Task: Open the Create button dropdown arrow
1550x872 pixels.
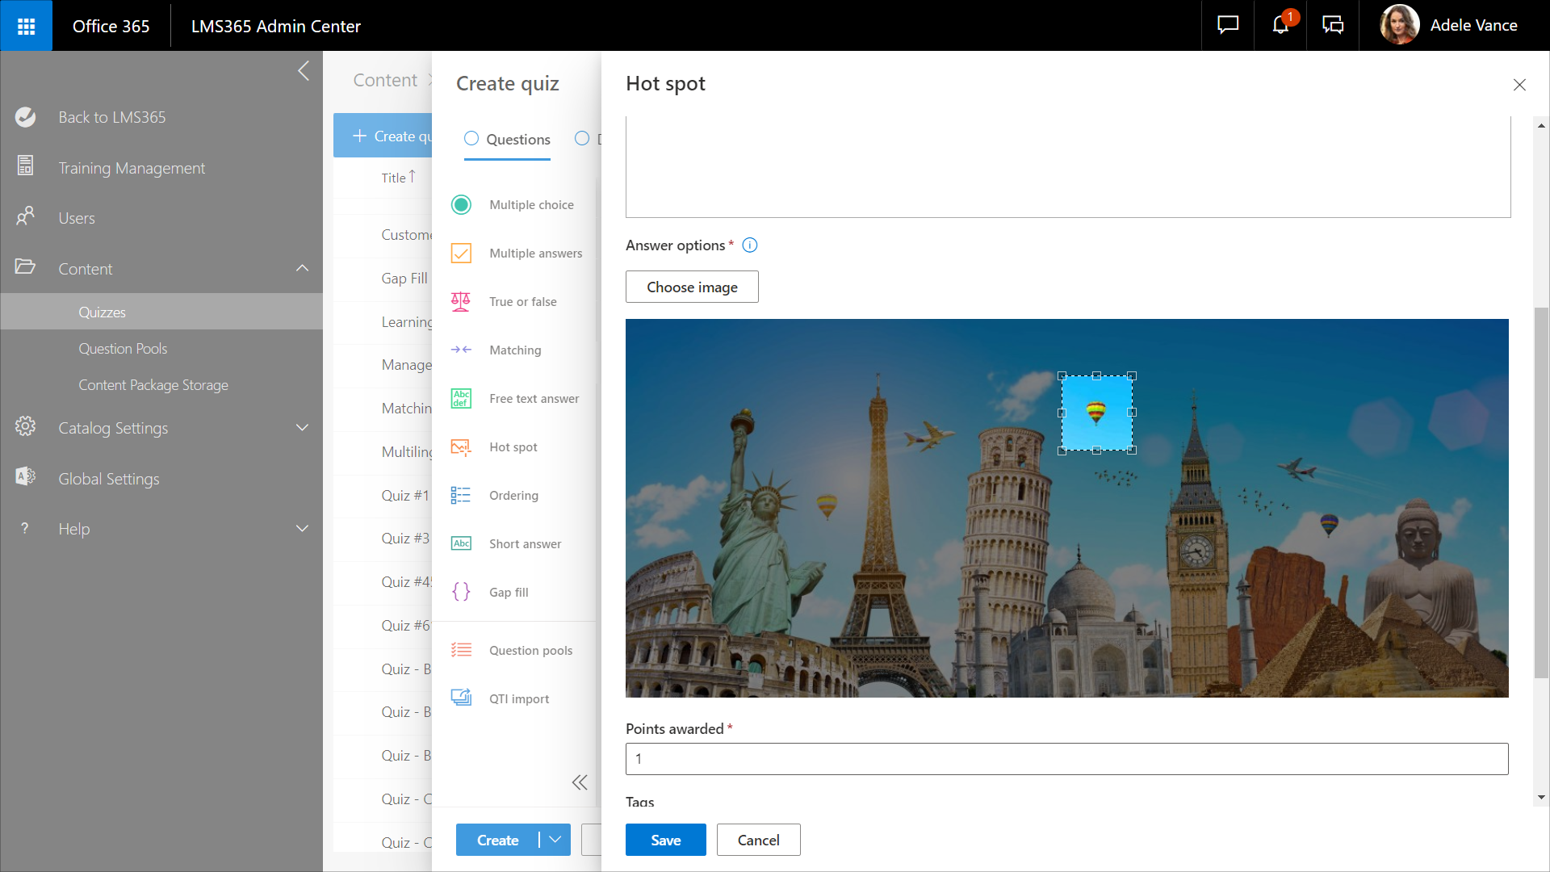Action: 555,840
